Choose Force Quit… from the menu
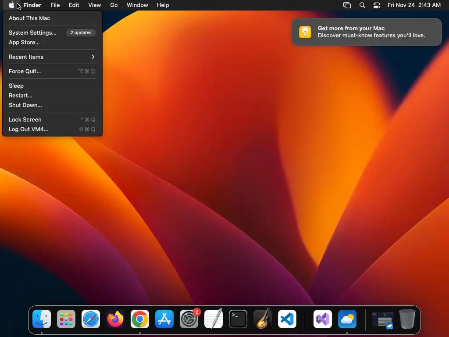 click(52, 72)
